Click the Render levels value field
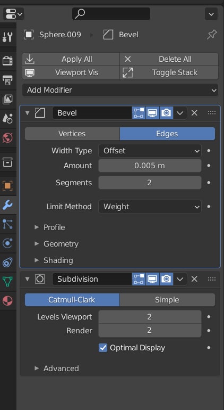The width and height of the screenshot is (224, 410). coord(150,331)
